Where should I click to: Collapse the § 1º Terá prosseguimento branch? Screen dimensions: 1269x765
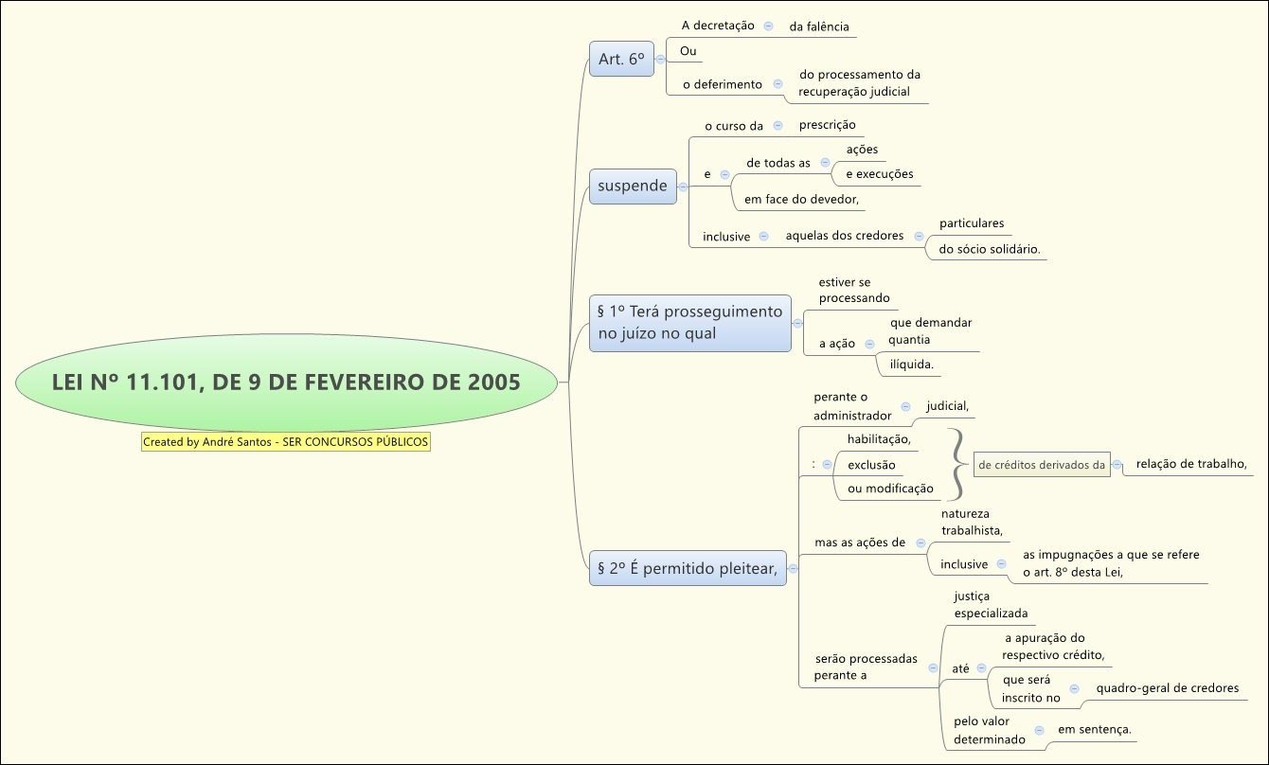click(797, 323)
